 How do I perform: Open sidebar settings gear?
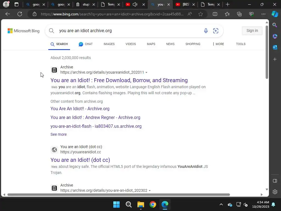point(275,192)
